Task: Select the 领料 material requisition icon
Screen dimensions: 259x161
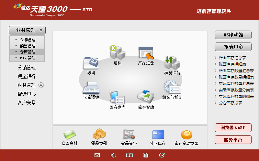Action: 91,63
